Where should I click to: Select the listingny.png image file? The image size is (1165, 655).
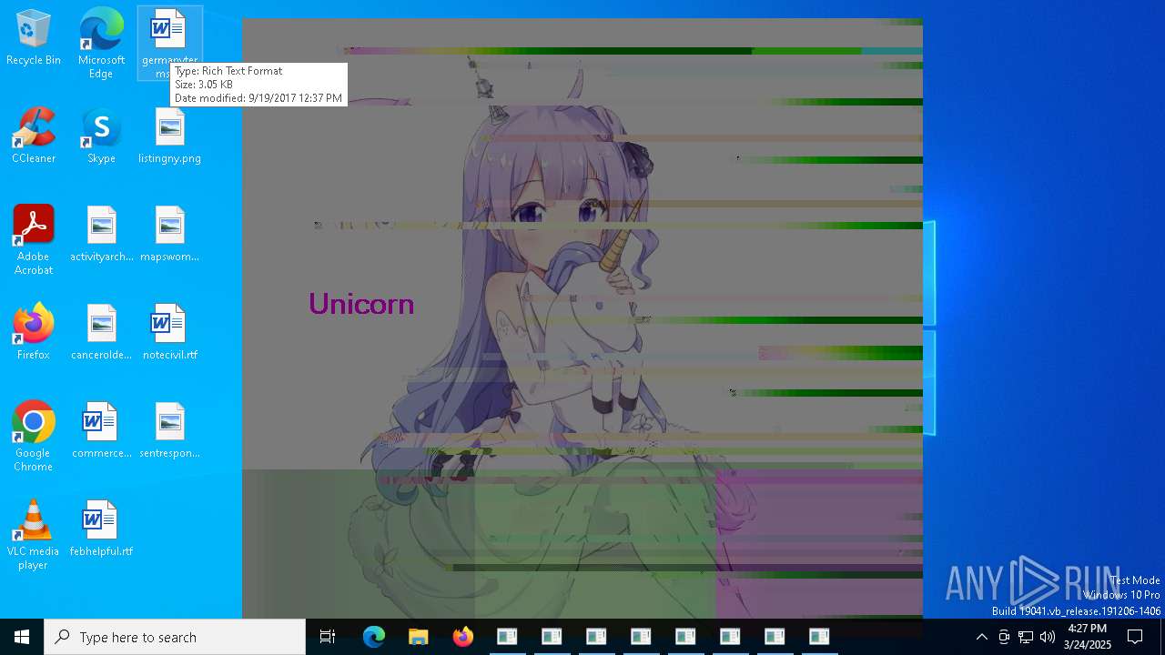[170, 137]
